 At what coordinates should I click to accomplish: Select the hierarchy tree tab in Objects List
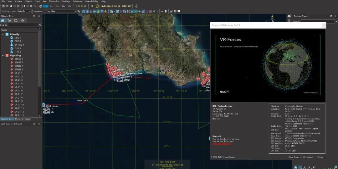9,20
